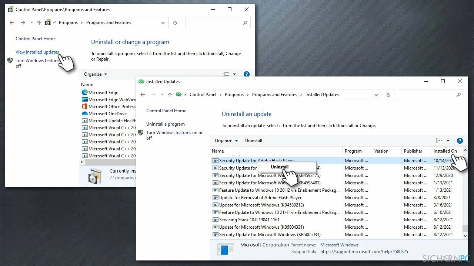Image resolution: width=474 pixels, height=266 pixels.
Task: Click Forward arrow in Programs and Features window
Action: 23,23
